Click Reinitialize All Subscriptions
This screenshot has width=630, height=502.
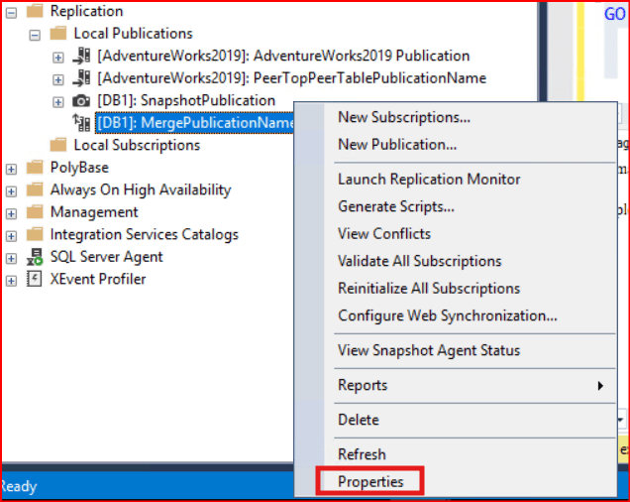tap(428, 289)
